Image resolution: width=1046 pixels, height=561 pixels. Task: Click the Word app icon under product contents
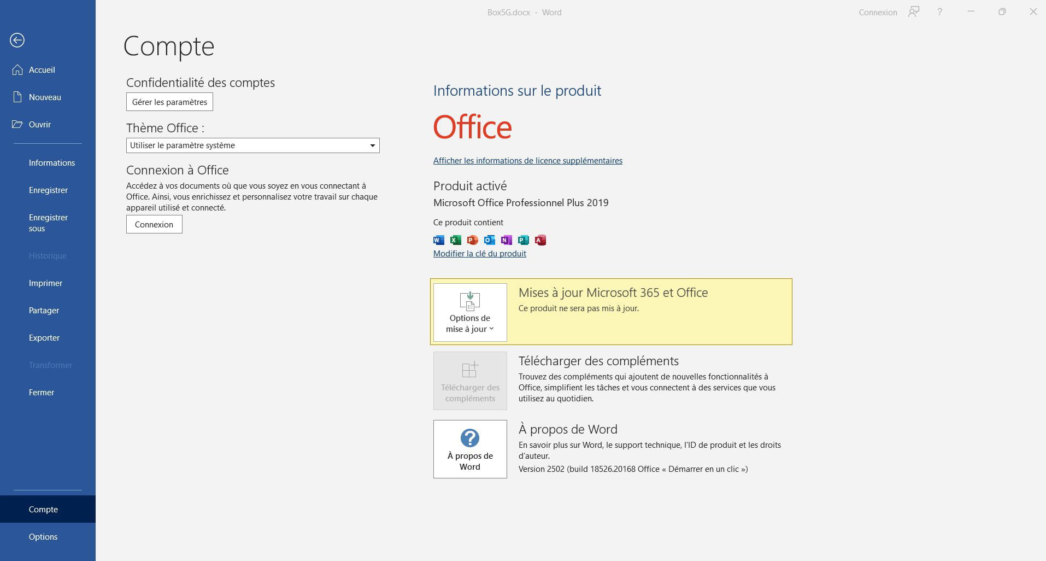tap(438, 240)
